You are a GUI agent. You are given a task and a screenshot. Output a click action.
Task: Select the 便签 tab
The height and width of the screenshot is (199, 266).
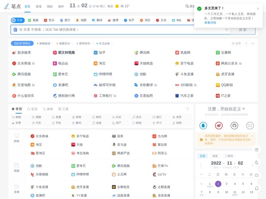coord(215,156)
